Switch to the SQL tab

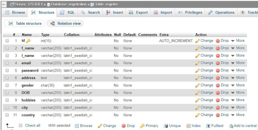click(x=67, y=13)
